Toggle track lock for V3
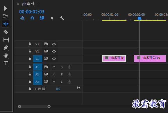 [30, 44]
